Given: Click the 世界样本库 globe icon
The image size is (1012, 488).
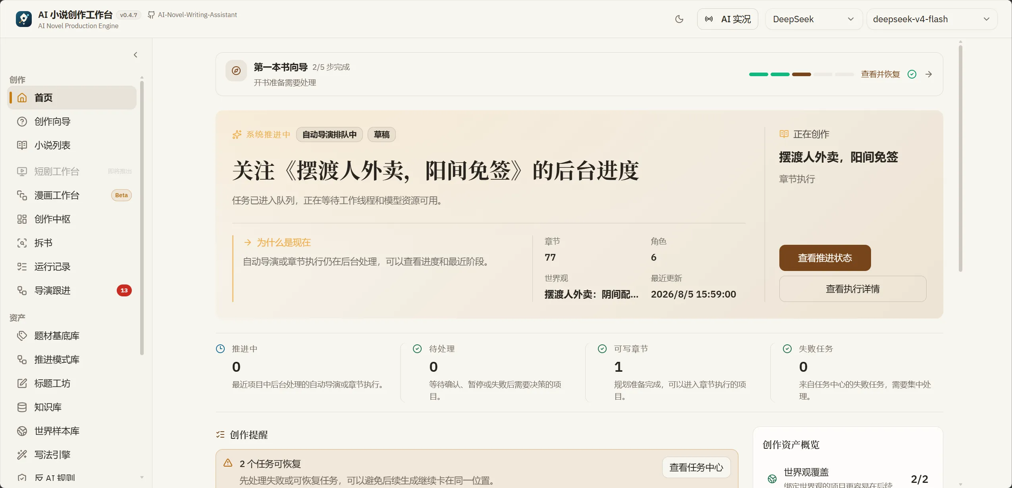Looking at the screenshot, I should [22, 431].
